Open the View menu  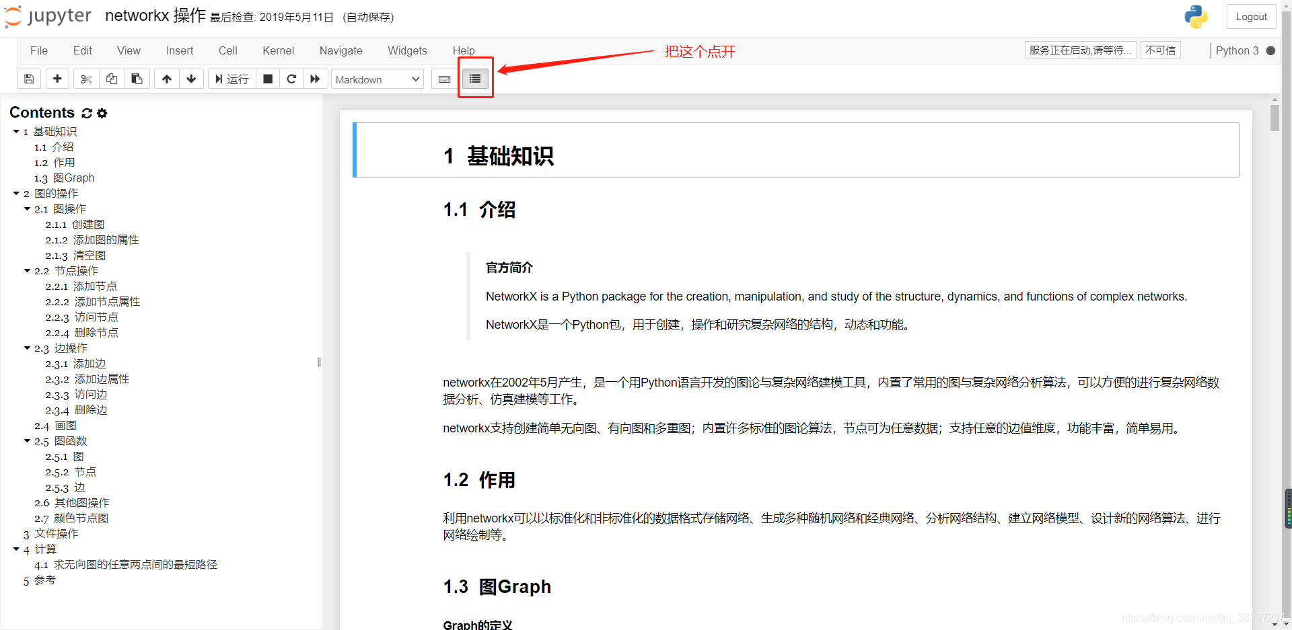click(129, 50)
